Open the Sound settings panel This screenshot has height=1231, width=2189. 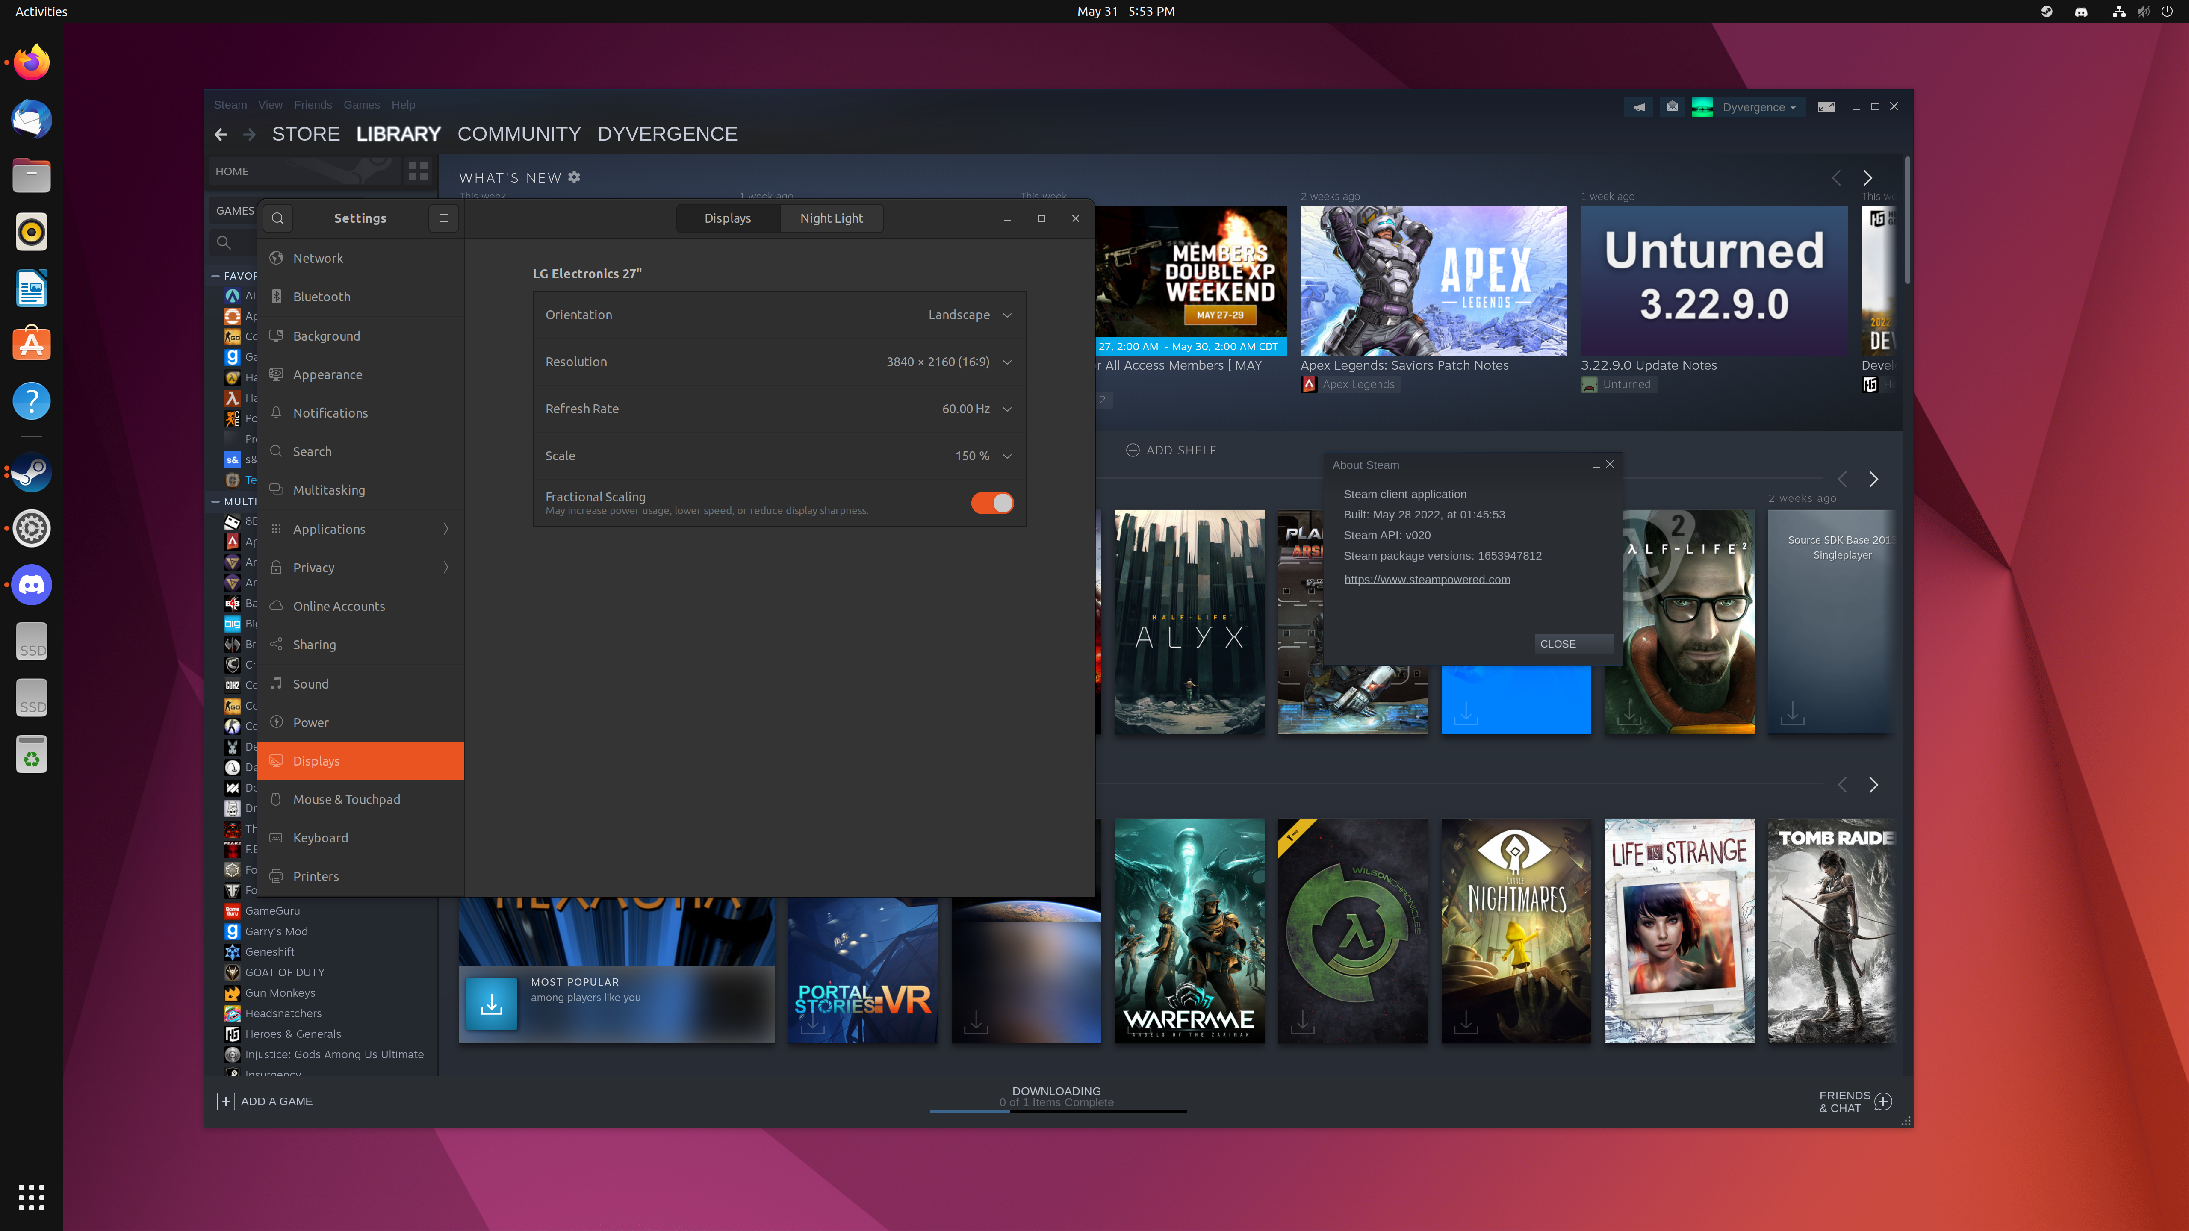361,684
